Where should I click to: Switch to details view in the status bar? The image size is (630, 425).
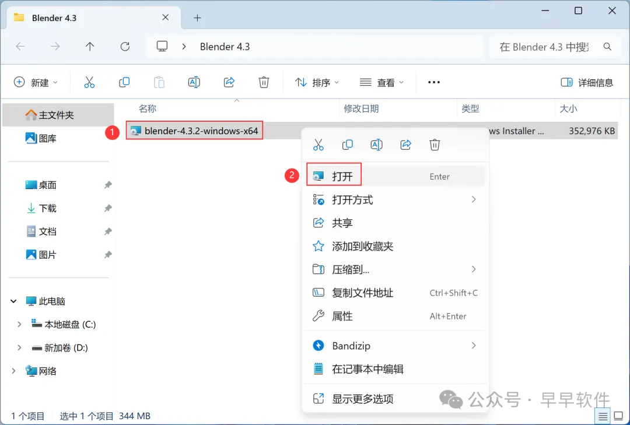(x=603, y=416)
